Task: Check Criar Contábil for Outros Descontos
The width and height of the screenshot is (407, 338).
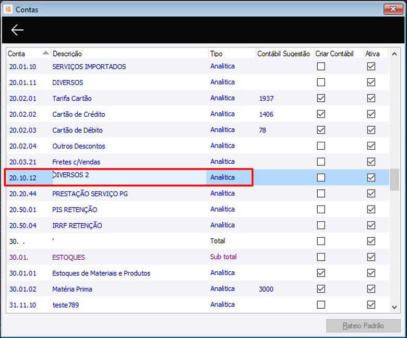Action: (321, 146)
